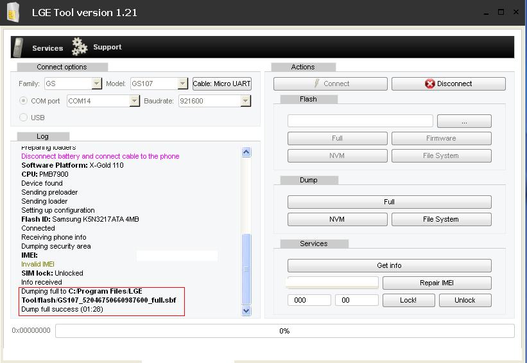Expand the Baudrate dropdown
This screenshot has width=527, height=363.
point(245,101)
